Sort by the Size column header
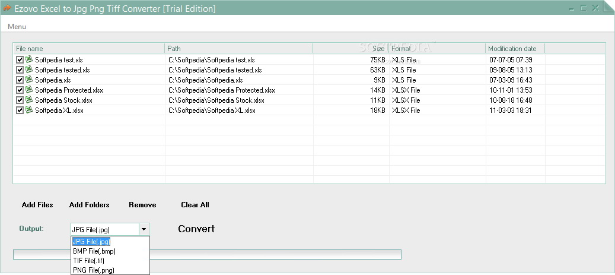615x275 pixels. [350, 48]
